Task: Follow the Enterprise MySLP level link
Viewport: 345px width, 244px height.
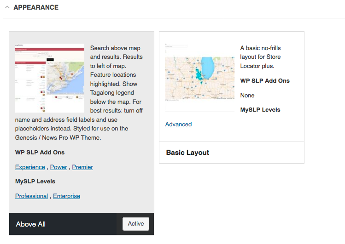Action: click(66, 196)
